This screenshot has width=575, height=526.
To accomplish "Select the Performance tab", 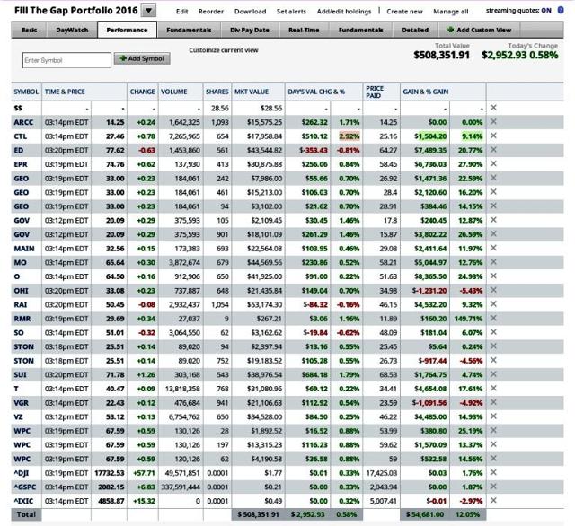I will [x=127, y=30].
